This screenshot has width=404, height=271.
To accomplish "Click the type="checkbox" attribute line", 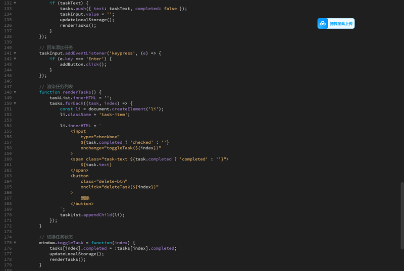I will coord(100,137).
